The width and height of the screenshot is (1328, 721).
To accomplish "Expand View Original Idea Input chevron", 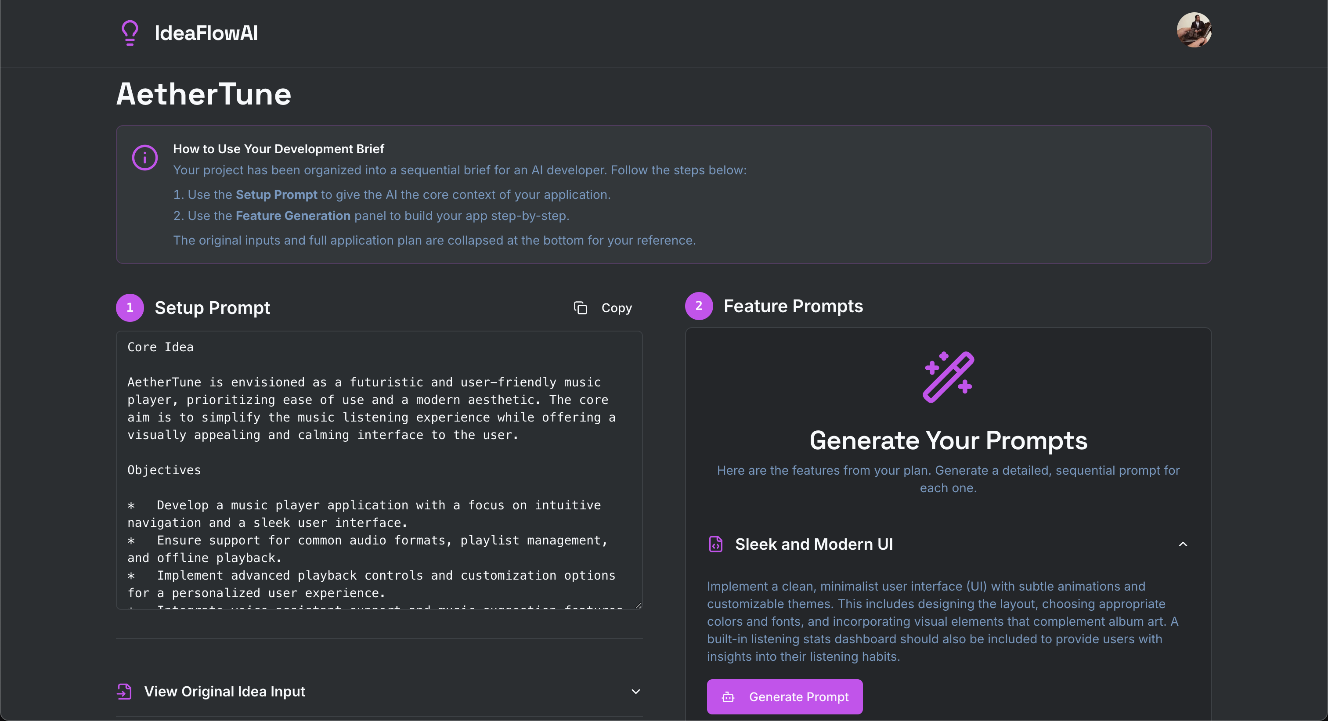I will coord(635,692).
